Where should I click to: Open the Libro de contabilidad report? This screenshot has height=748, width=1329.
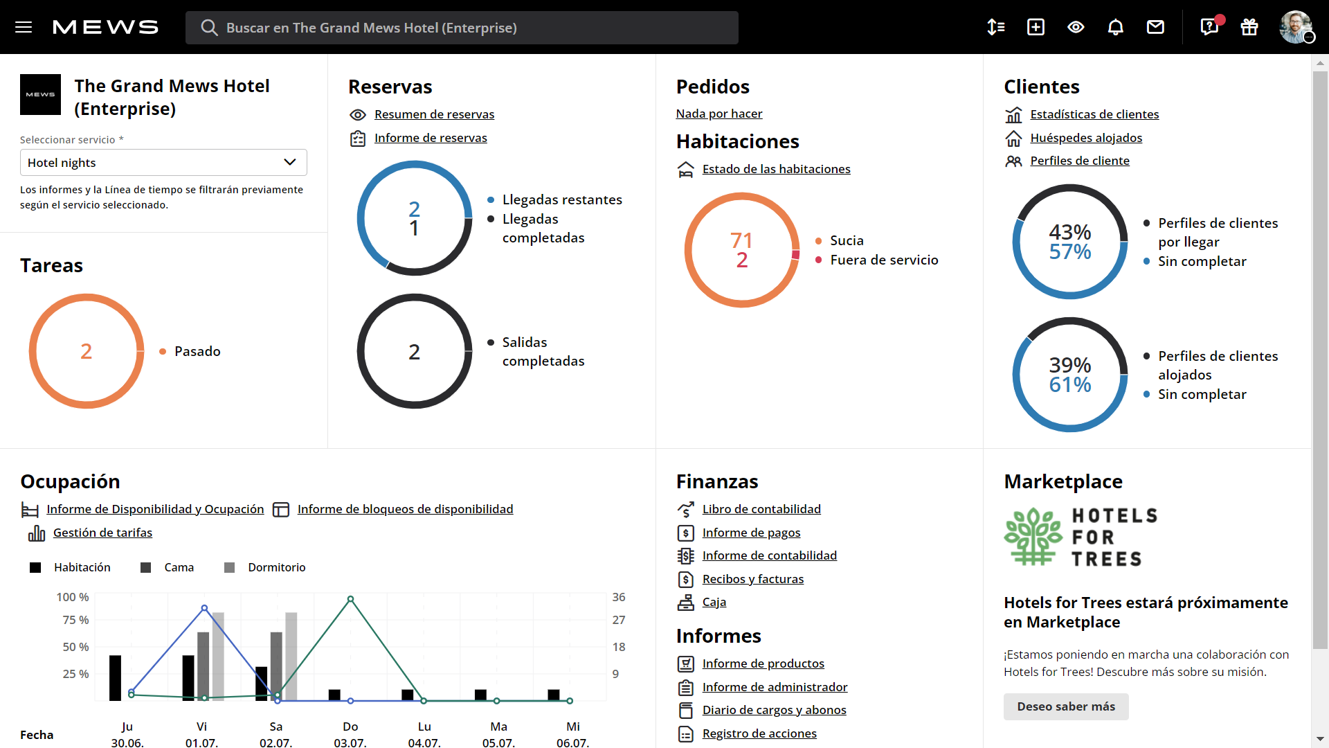click(x=761, y=509)
